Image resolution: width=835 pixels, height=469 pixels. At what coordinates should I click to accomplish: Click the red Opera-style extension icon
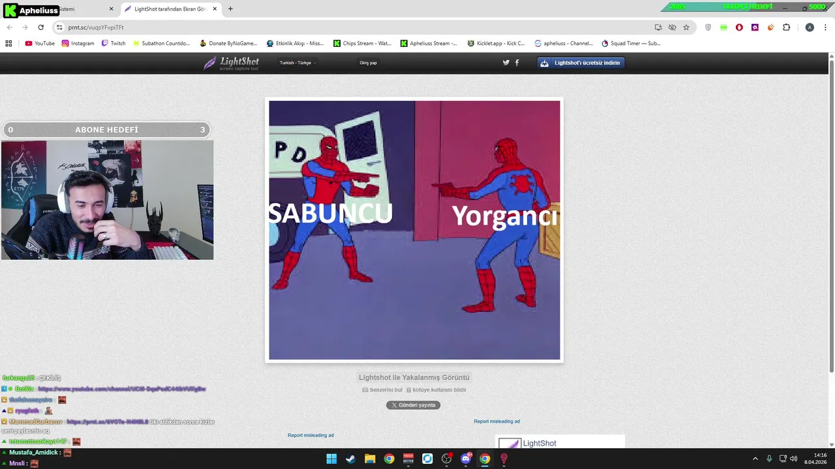pos(739,27)
